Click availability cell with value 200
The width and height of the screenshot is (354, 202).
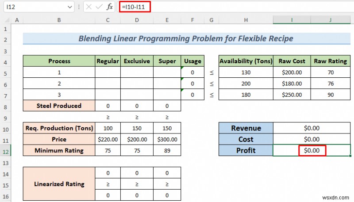tap(246, 84)
